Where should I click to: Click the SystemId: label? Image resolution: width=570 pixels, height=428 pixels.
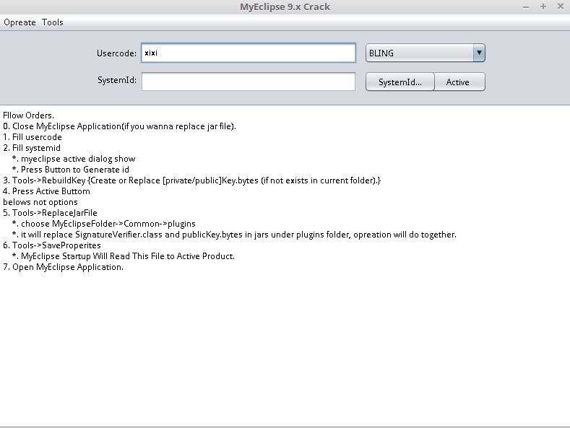(117, 80)
